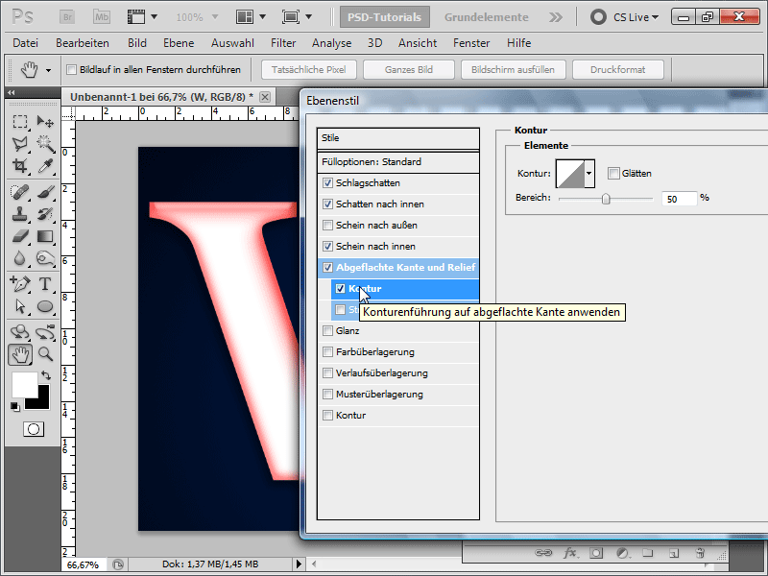Select the Type tool
768x576 pixels.
(x=45, y=283)
